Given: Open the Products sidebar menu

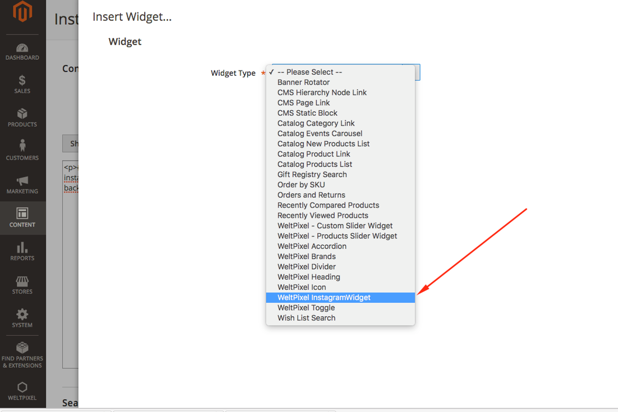Looking at the screenshot, I should click(23, 118).
